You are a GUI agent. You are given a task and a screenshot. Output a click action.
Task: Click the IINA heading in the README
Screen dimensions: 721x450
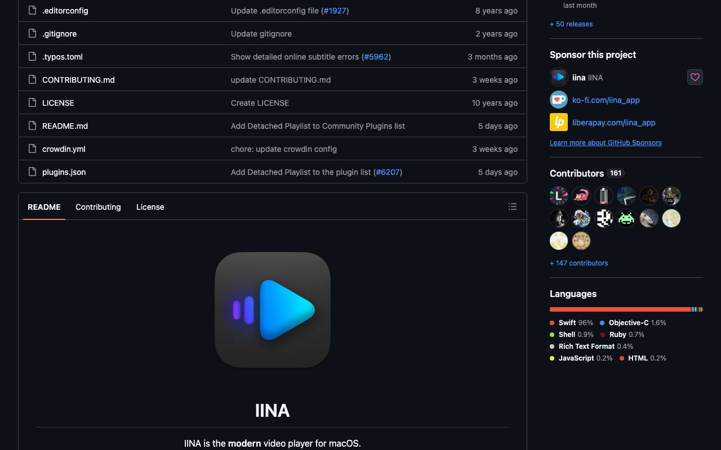pyautogui.click(x=273, y=410)
